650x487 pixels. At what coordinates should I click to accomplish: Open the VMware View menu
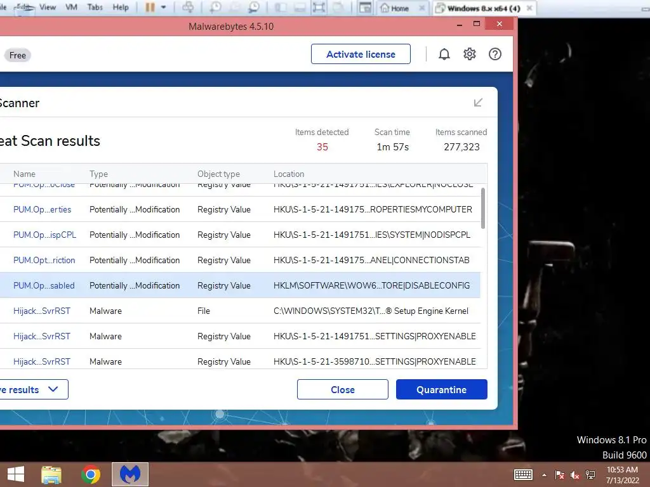(48, 7)
